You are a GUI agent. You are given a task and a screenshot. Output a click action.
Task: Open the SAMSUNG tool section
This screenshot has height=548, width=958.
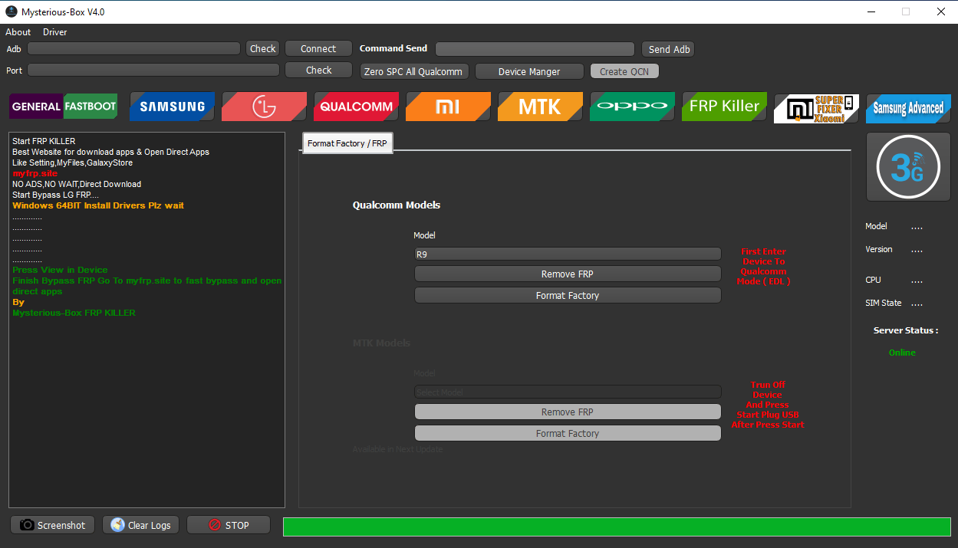pyautogui.click(x=171, y=107)
